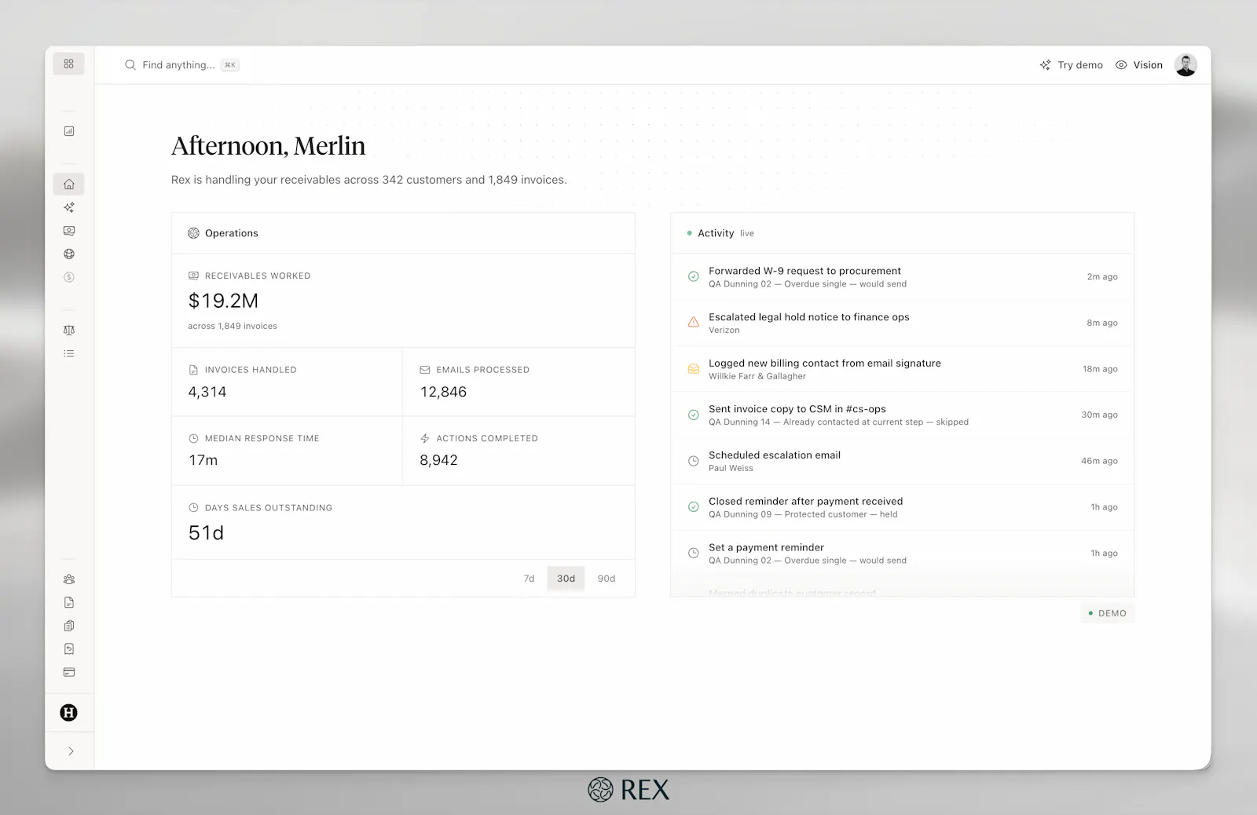Viewport: 1257px width, 815px height.
Task: Open the four-squares app grid icon
Action: point(68,64)
